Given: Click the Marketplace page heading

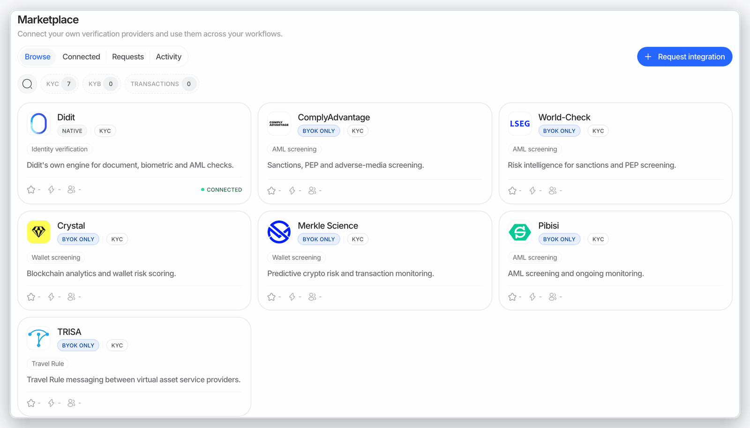Looking at the screenshot, I should 48,20.
